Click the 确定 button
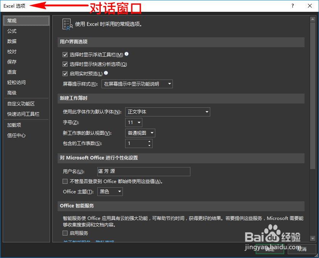The image size is (319, 258). tap(270, 249)
